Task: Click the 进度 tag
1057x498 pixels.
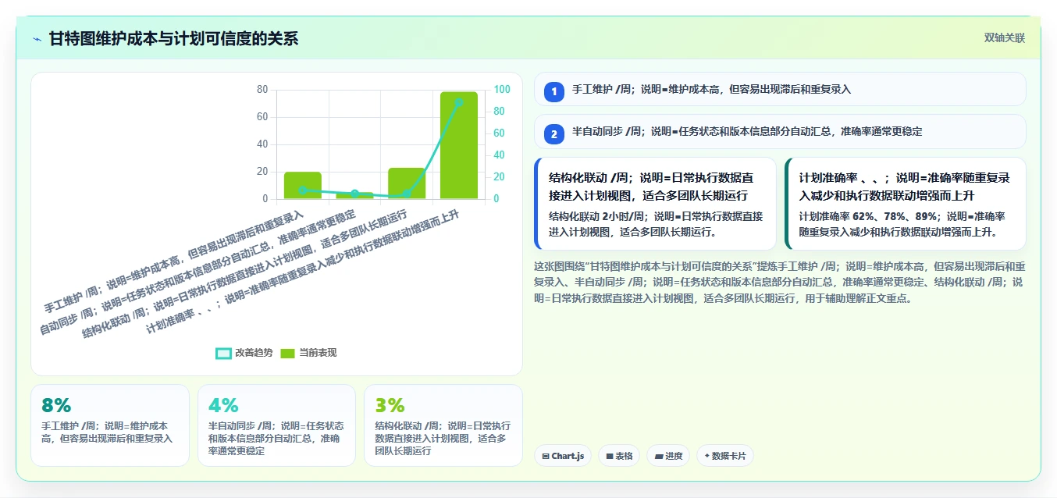Action: 668,456
